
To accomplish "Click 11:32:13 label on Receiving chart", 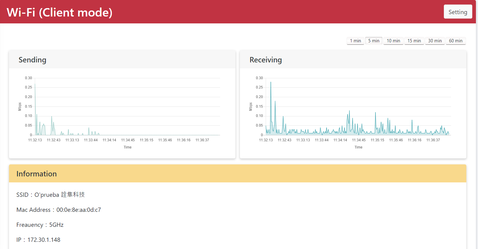I will 266,140.
